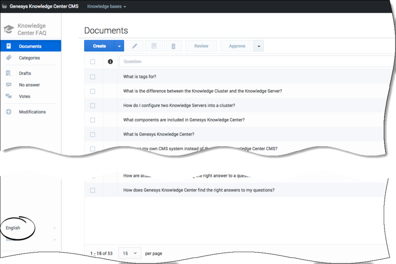The height and width of the screenshot is (264, 396).
Task: Open 'How does Genesys Knowledge Center find' question
Action: [199, 190]
